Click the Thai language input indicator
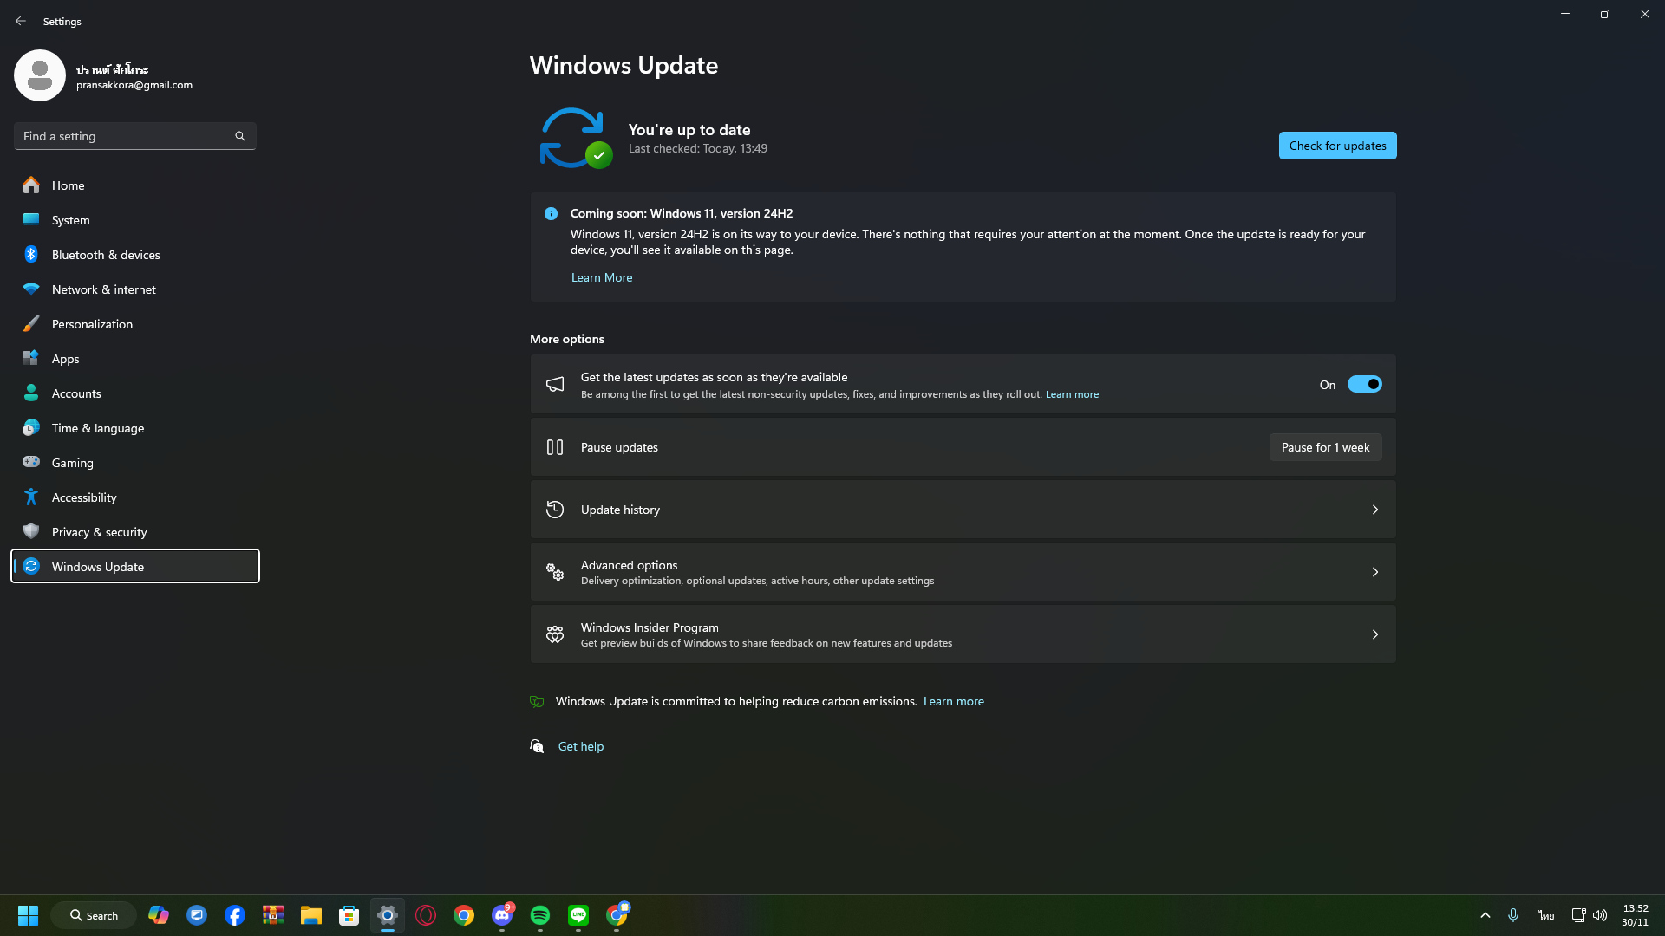Screen dimensions: 1665x936 [x=1546, y=915]
